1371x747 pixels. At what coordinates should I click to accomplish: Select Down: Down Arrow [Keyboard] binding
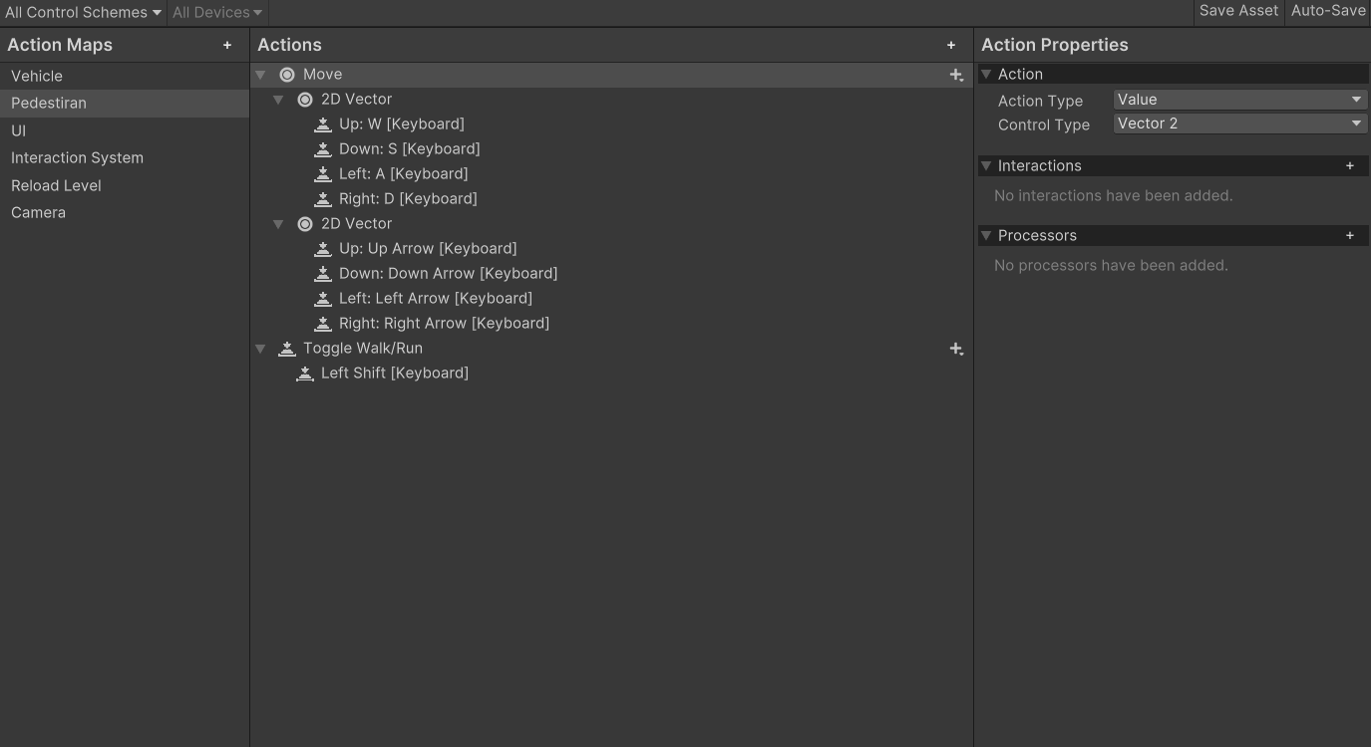[448, 274]
